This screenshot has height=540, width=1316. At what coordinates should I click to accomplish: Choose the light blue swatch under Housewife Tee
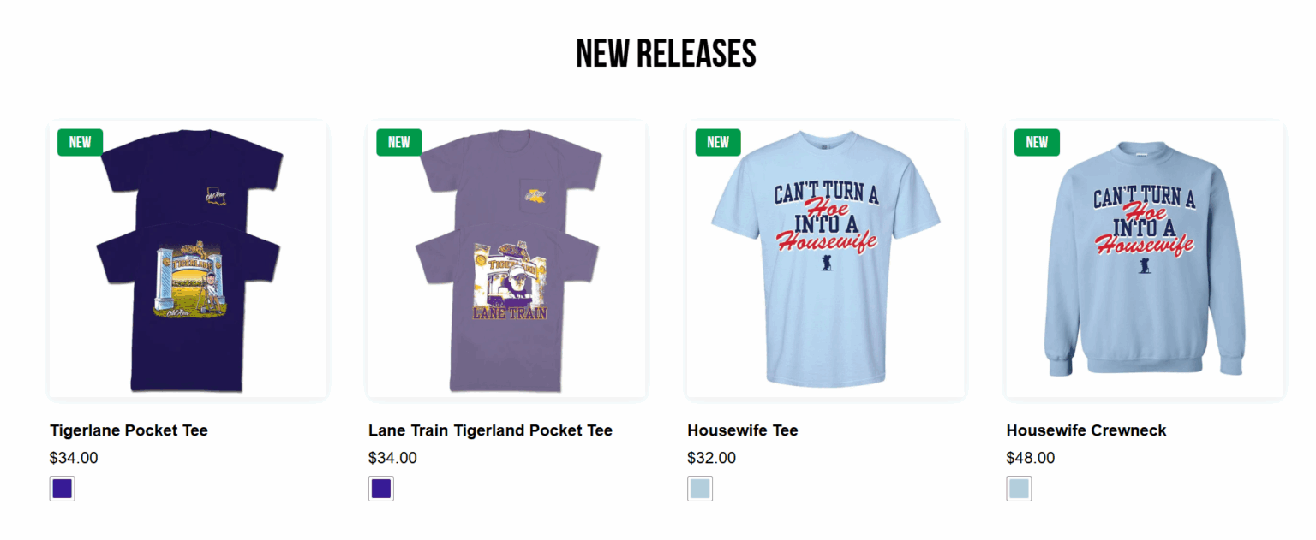coord(700,489)
